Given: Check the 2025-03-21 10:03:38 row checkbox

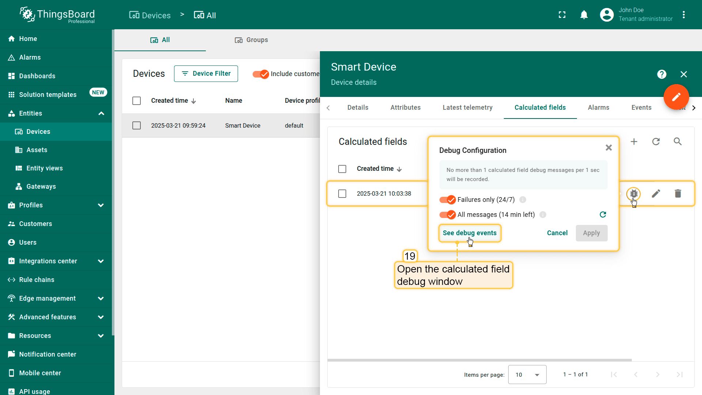Looking at the screenshot, I should (x=342, y=193).
